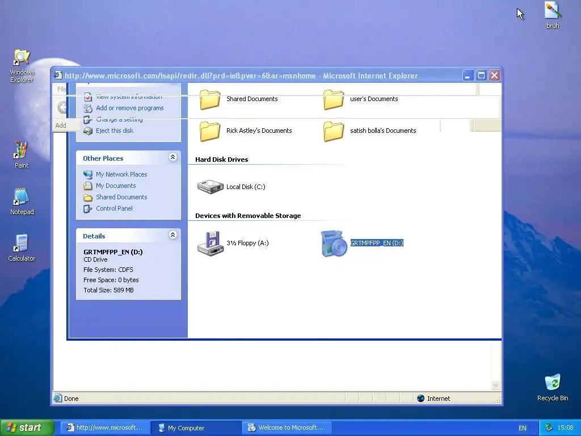581x436 pixels.
Task: Select the 3½ Floppy (A:) drive icon
Action: point(210,243)
